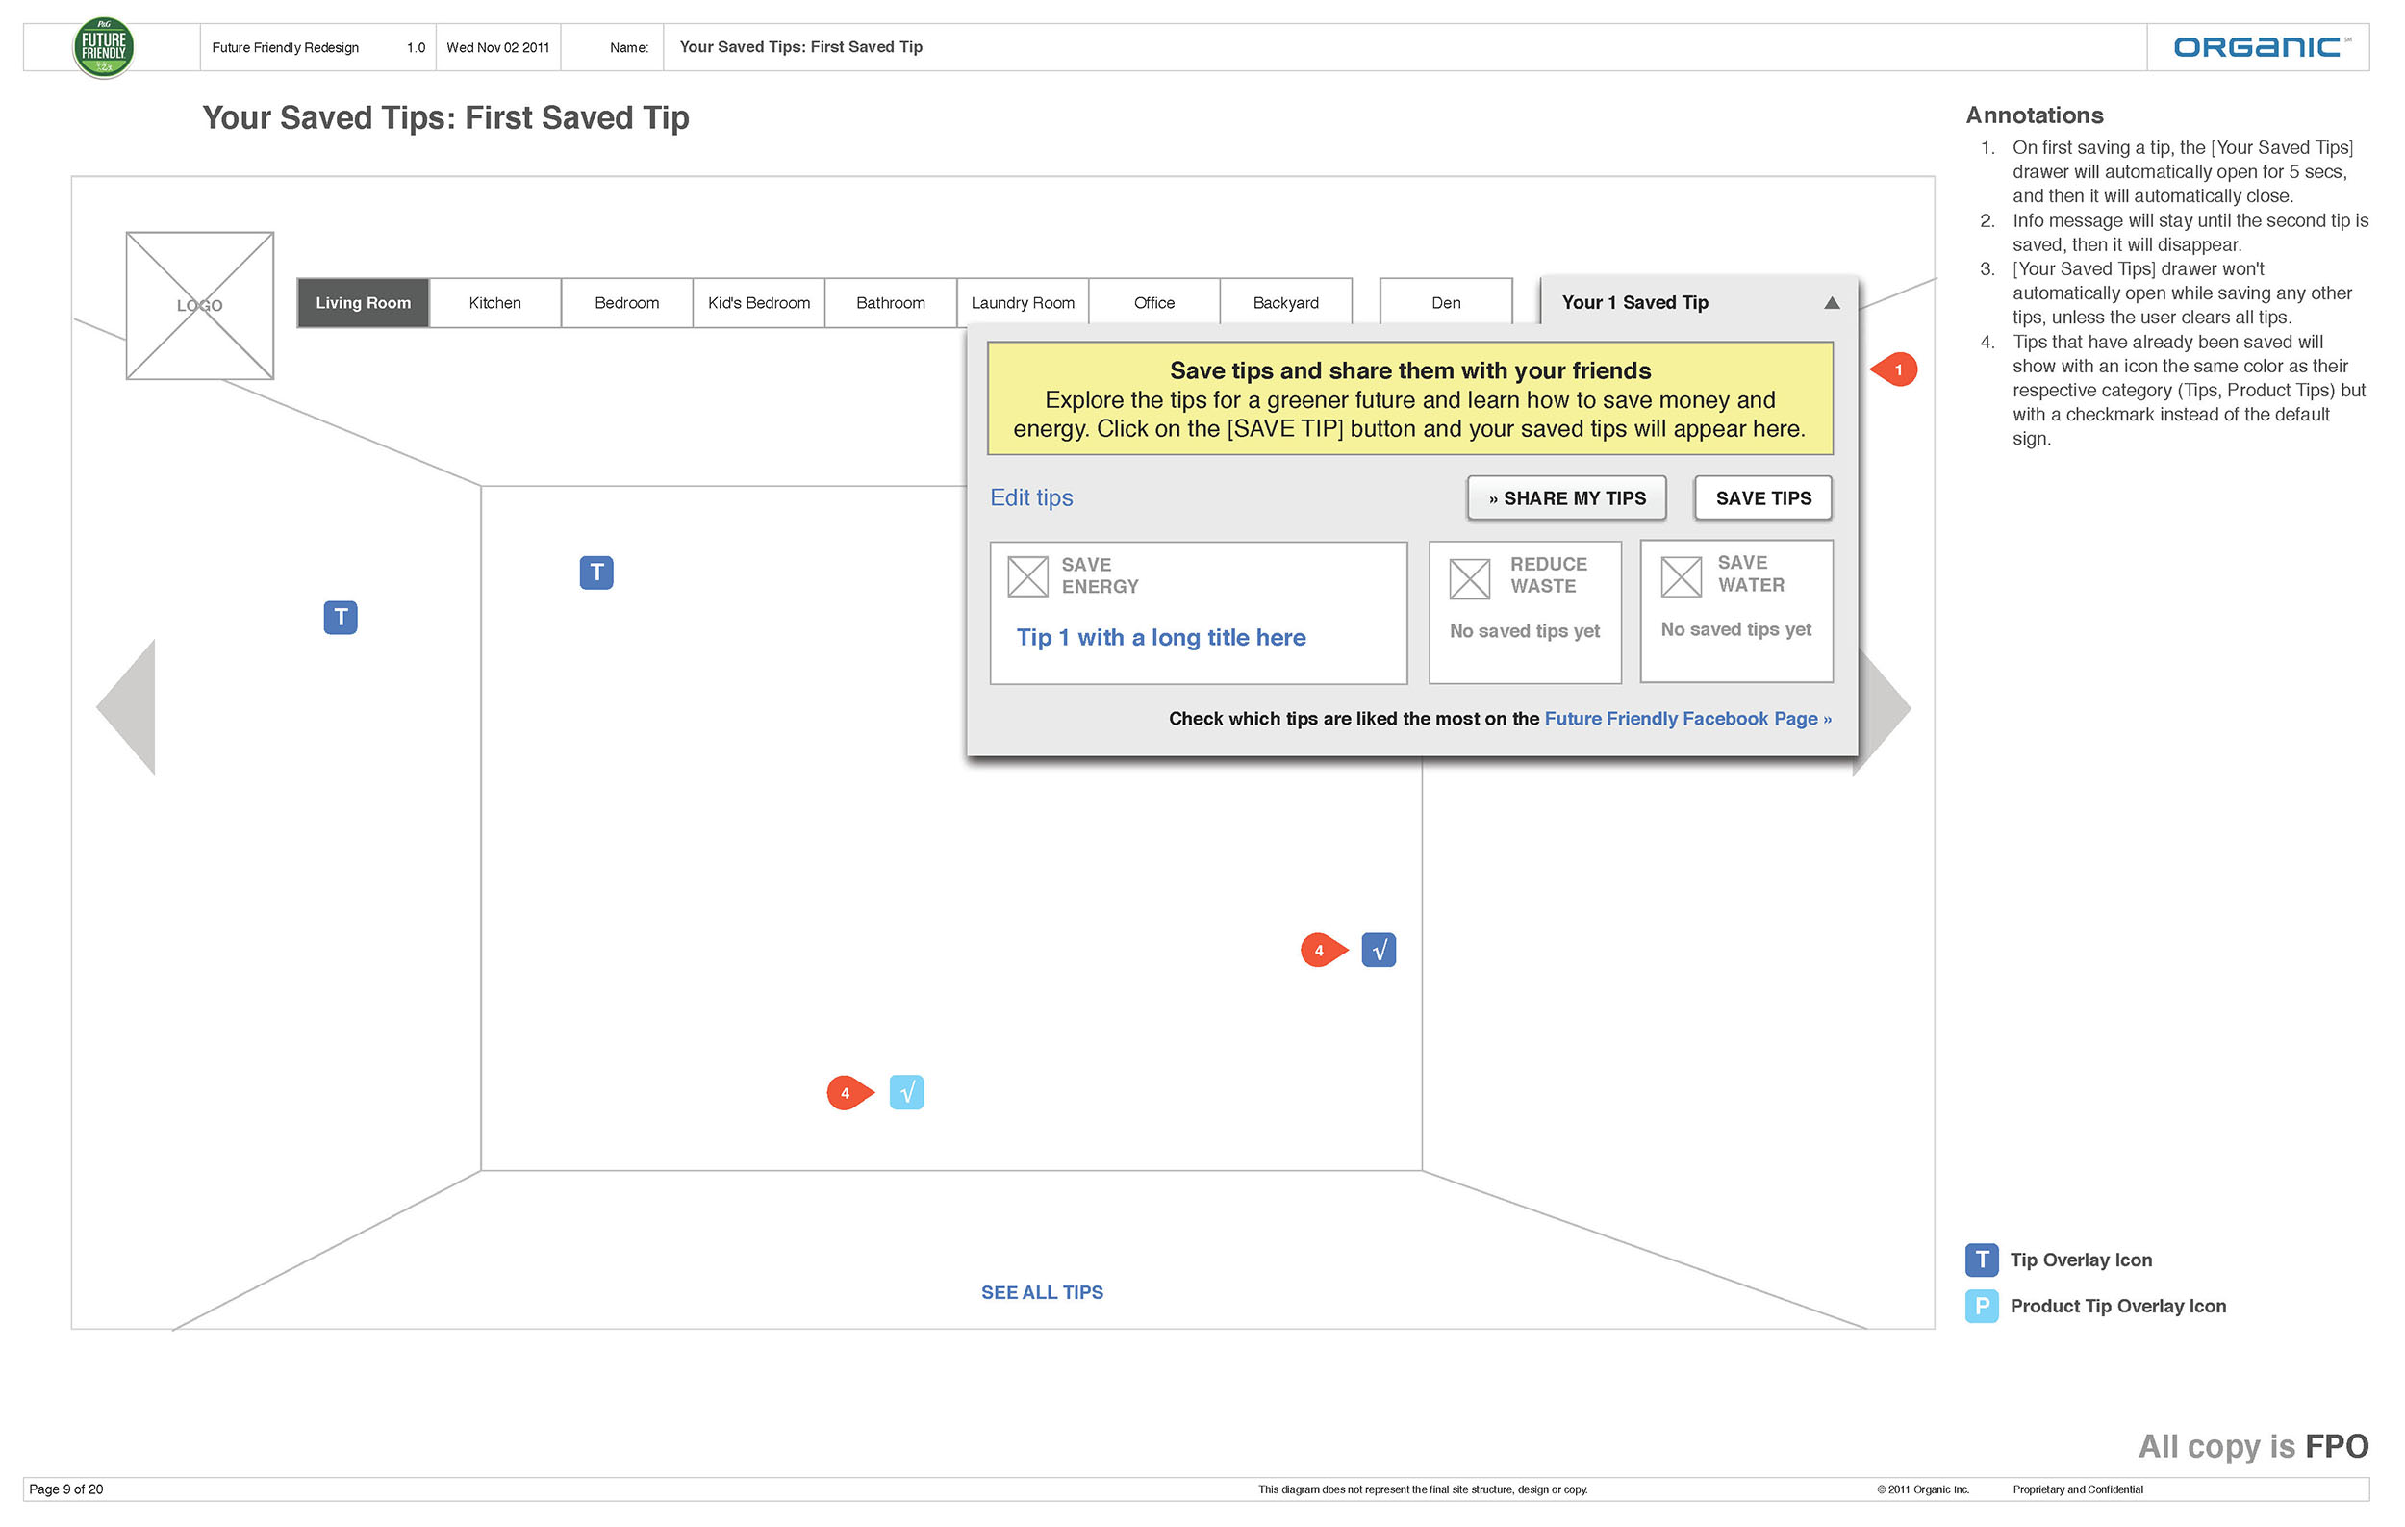Click the Edit tips link
The width and height of the screenshot is (2405, 1527).
pos(1031,497)
